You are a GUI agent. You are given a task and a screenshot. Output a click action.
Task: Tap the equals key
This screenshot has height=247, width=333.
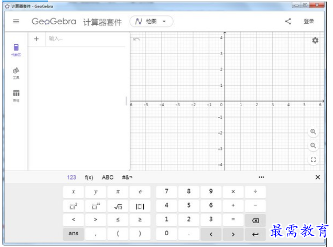233,220
